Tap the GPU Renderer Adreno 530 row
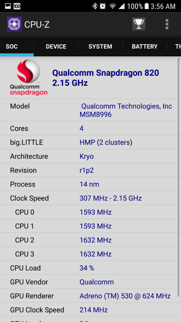Viewport: 181px width, 322px height. tap(89, 296)
